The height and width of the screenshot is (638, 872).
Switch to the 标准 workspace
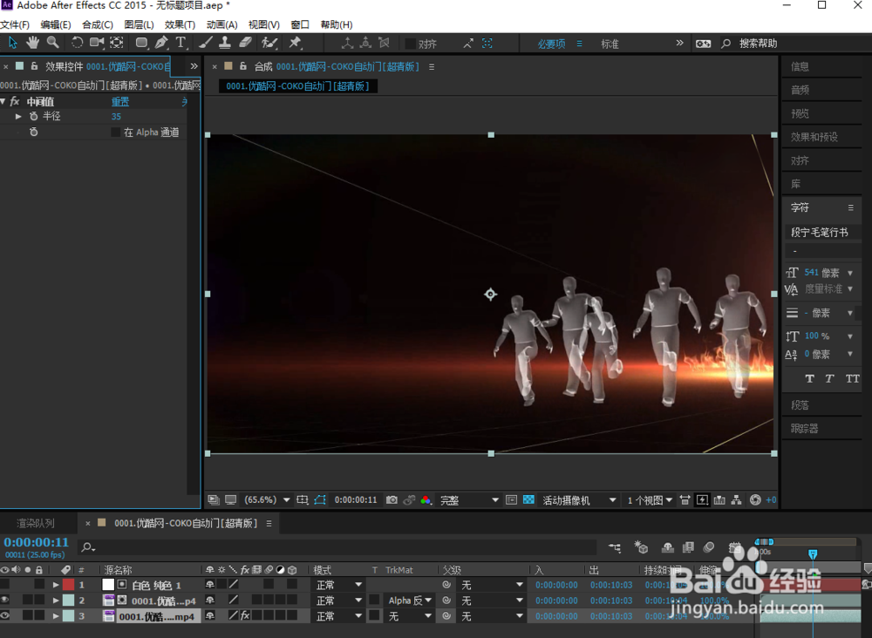(x=610, y=44)
